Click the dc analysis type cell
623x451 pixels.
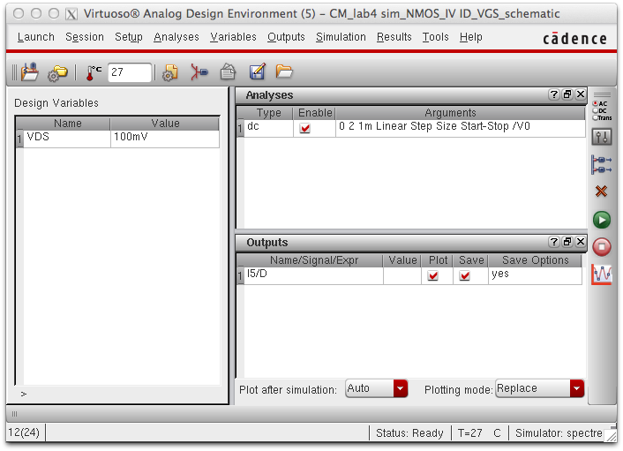268,128
